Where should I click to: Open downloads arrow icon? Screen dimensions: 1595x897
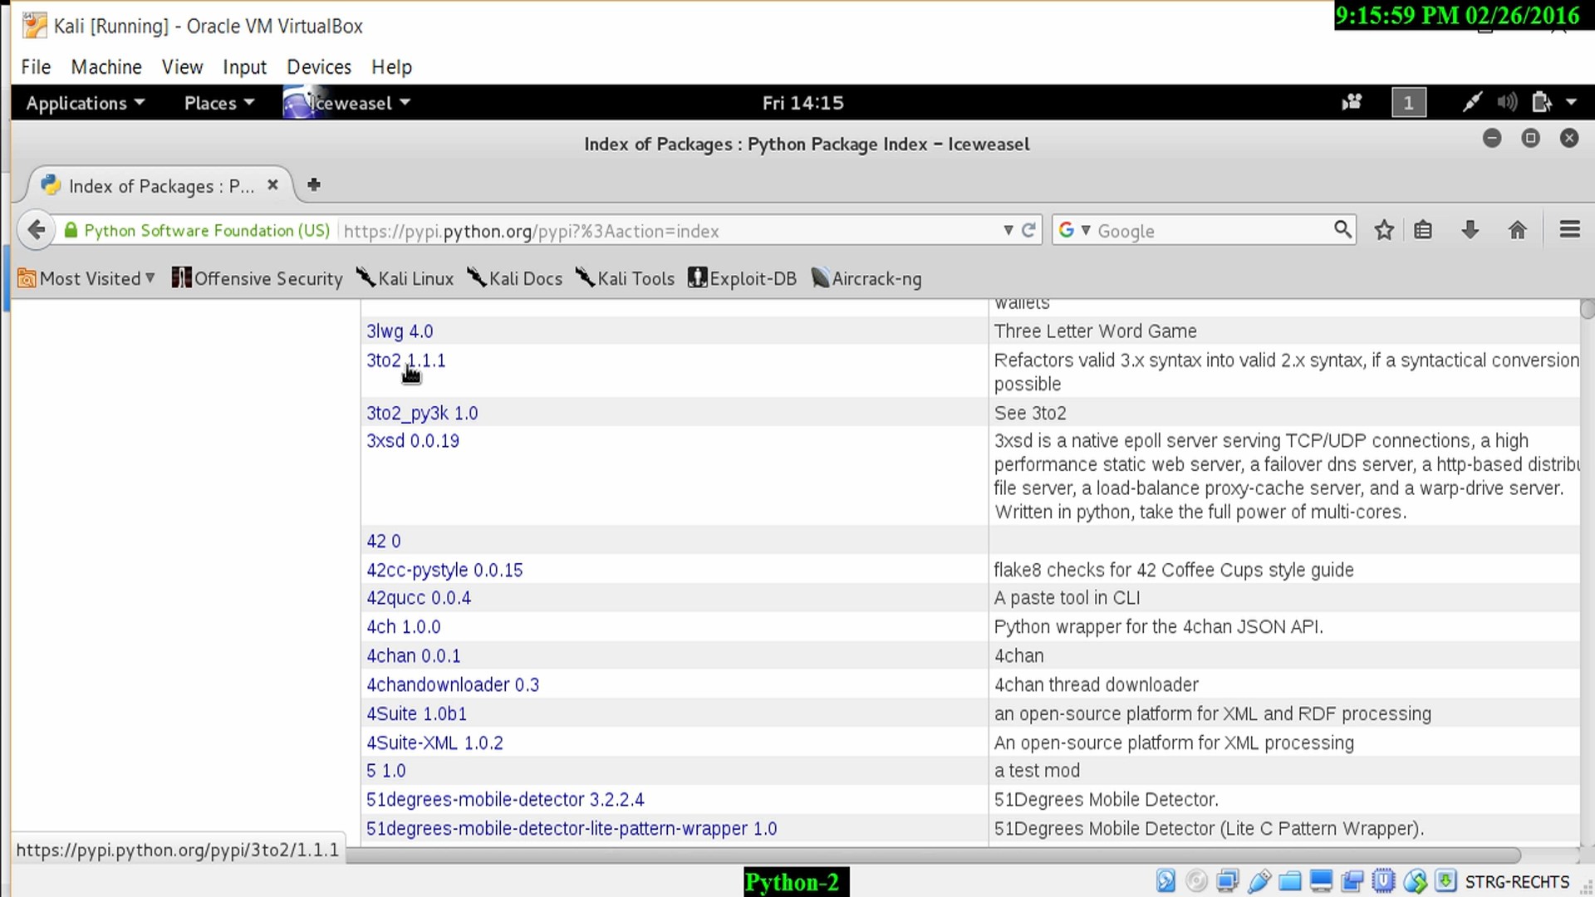point(1470,230)
